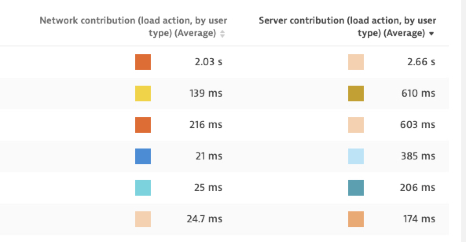Sort by Network contribution column arrows
The height and width of the screenshot is (242, 466).
(x=222, y=34)
